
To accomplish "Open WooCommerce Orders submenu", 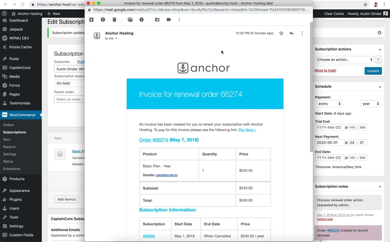I will point(9,125).
